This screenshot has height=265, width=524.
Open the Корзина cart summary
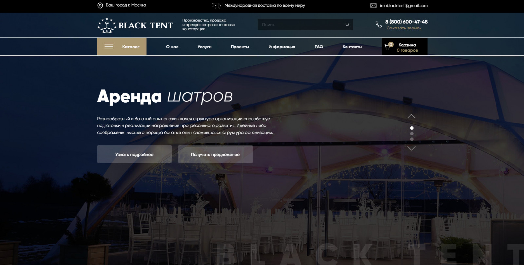click(x=404, y=47)
